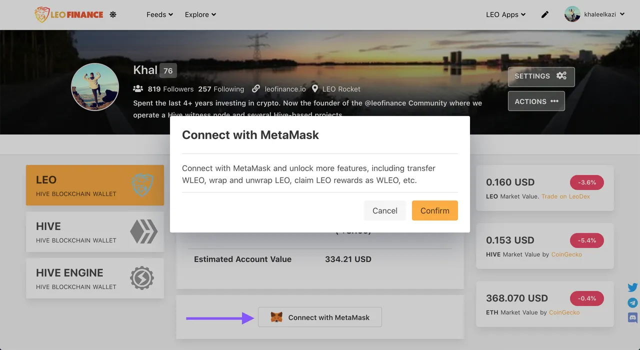Screen dimensions: 640x350
Task: Open the leofinance.io website link
Action: coord(285,89)
